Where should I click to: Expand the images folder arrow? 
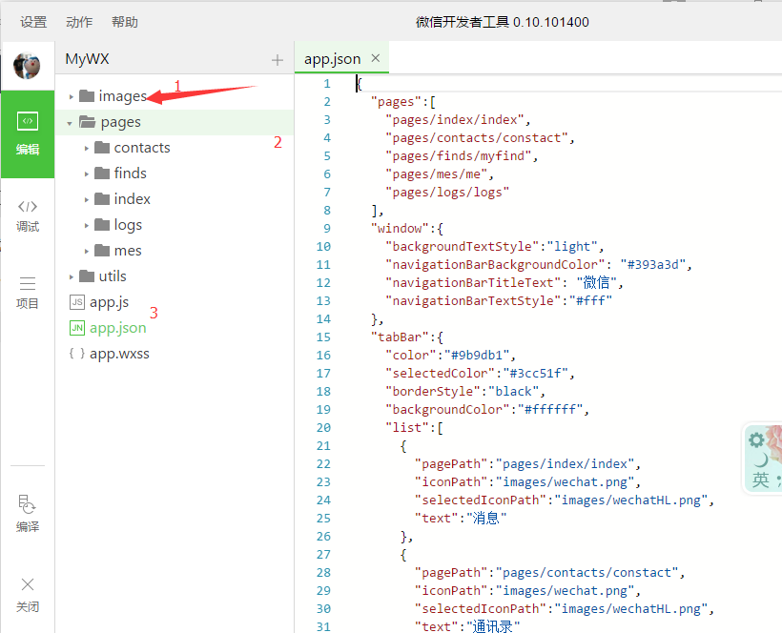click(72, 96)
